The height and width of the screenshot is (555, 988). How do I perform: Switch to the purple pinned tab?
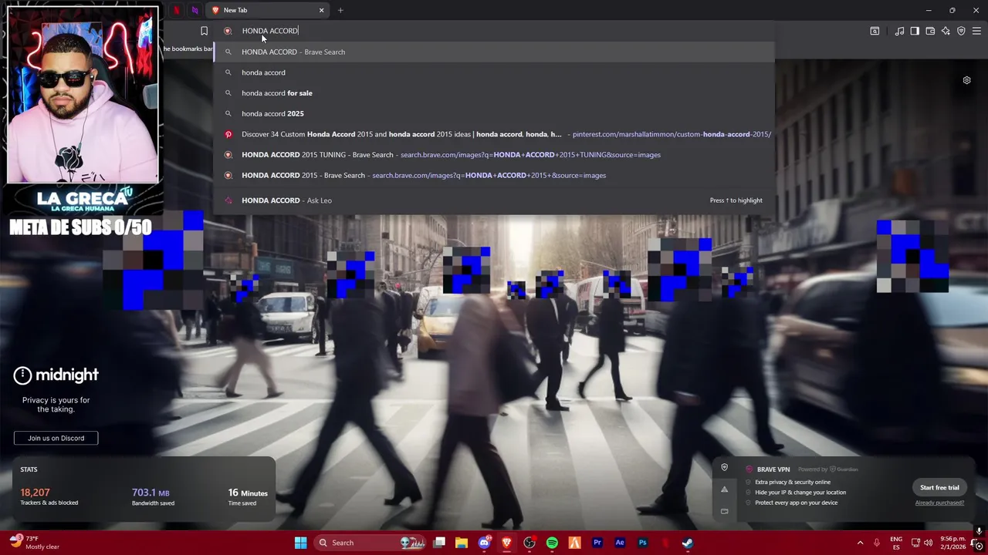[195, 10]
